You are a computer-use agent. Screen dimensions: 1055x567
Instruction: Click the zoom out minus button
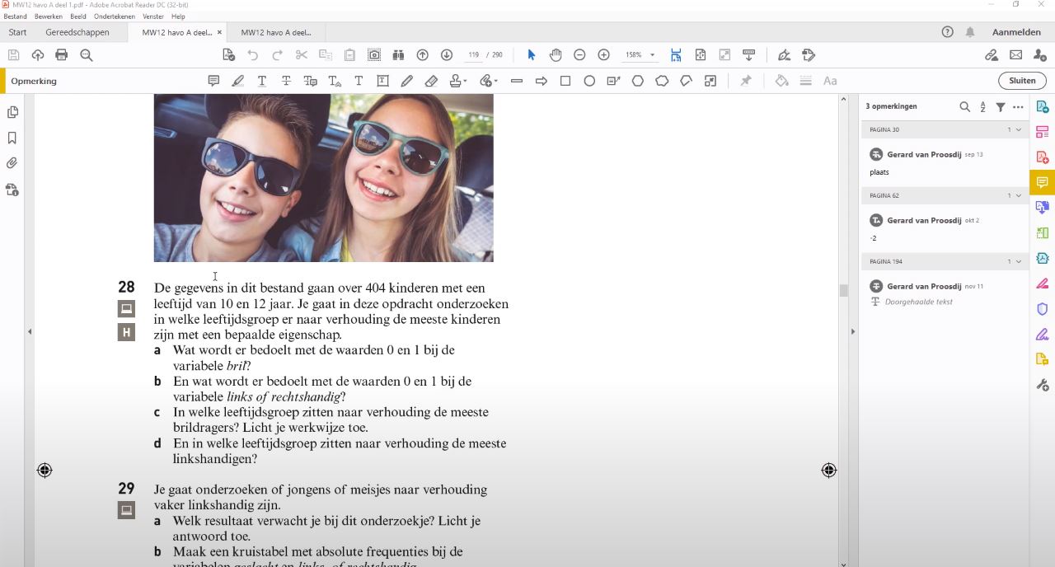pos(579,55)
